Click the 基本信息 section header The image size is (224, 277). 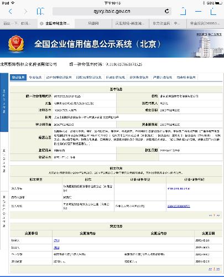pos(116,89)
